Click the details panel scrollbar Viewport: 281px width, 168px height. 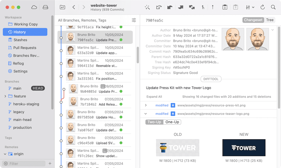click(279, 67)
